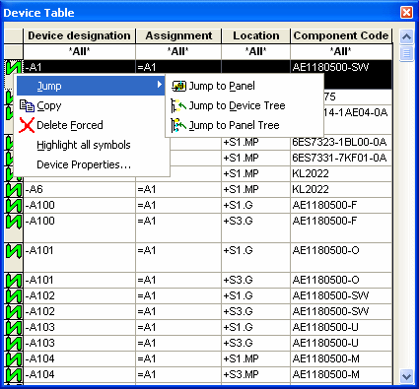Click the Jump to Panel Tree icon
Image resolution: width=419 pixels, height=389 pixels.
(178, 125)
